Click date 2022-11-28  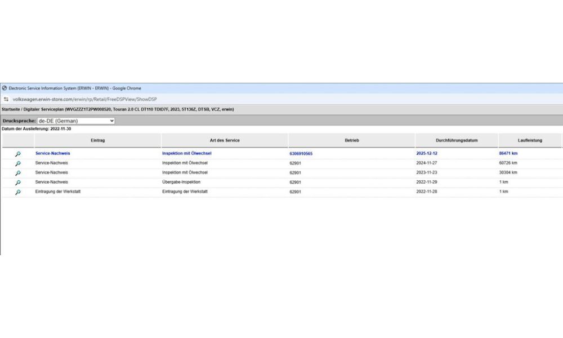point(427,192)
